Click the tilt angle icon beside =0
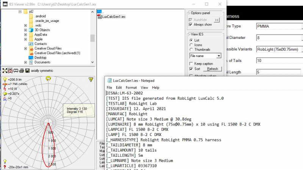The image size is (303, 170). tap(5, 98)
